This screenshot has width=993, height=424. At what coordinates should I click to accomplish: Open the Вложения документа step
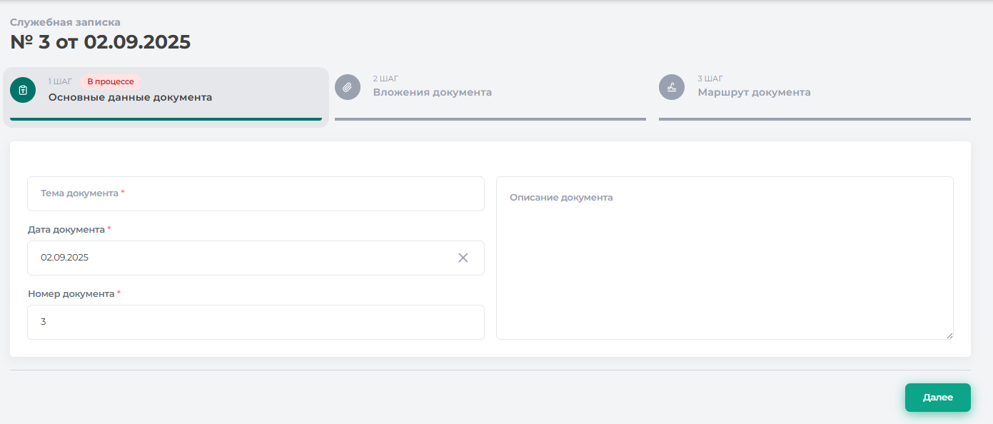(x=432, y=92)
